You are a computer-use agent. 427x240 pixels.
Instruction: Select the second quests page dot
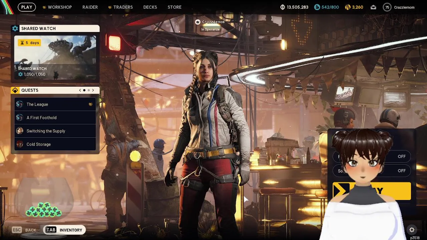[89, 90]
